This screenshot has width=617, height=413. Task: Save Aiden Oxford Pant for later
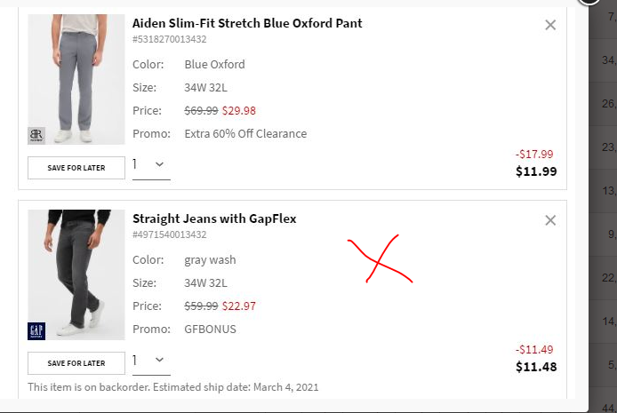[76, 168]
